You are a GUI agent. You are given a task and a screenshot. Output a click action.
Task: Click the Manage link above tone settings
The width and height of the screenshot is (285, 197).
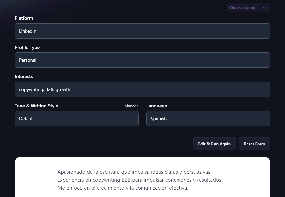click(x=131, y=106)
